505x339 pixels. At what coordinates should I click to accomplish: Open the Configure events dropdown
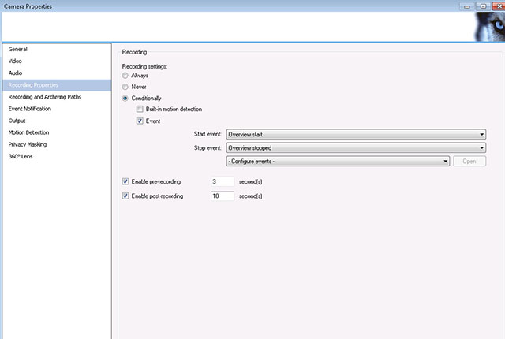point(338,161)
